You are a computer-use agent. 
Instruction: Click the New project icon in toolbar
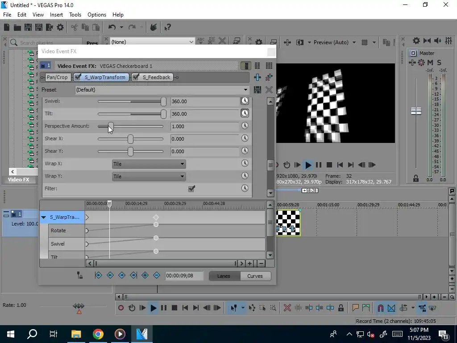coord(7,27)
